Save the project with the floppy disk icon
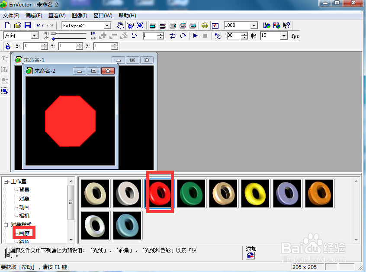Screen dimensions: 366x272 (28, 25)
